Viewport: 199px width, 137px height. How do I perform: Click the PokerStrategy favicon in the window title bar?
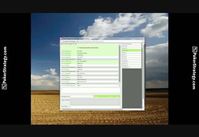[61, 38]
